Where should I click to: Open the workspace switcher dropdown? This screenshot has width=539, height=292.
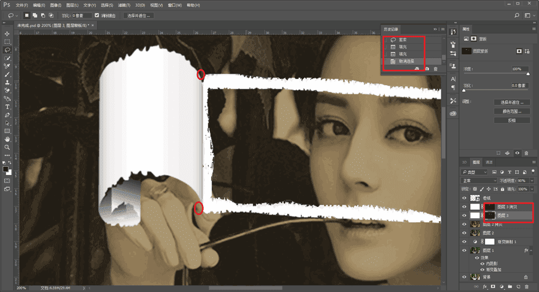pos(529,15)
